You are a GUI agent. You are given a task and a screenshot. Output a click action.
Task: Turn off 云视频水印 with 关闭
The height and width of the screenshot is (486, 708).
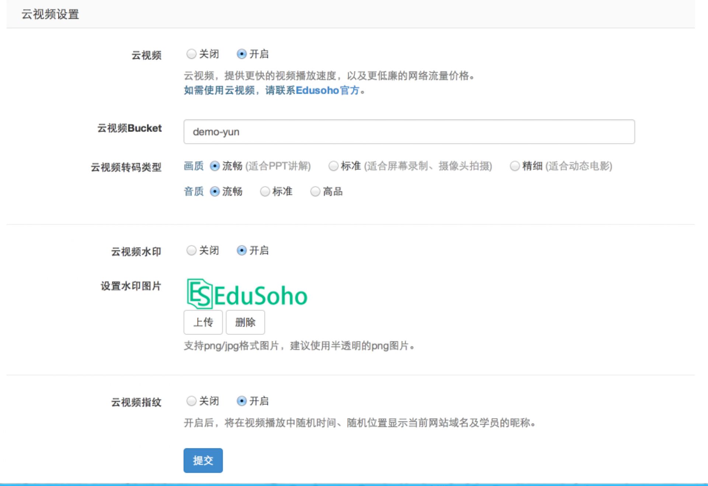[191, 251]
